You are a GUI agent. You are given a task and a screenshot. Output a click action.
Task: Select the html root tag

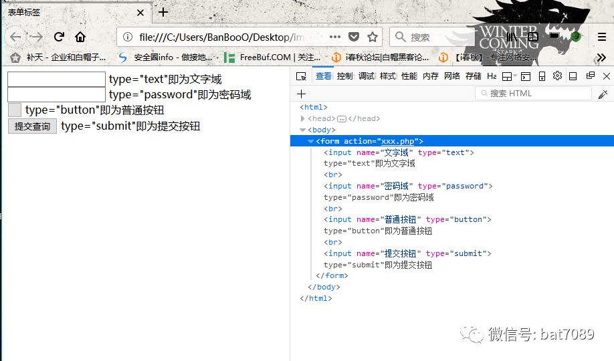313,107
